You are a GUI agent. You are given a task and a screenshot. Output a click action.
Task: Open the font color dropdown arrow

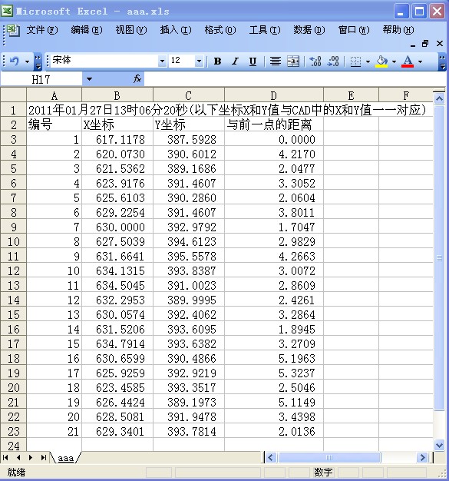pos(420,61)
